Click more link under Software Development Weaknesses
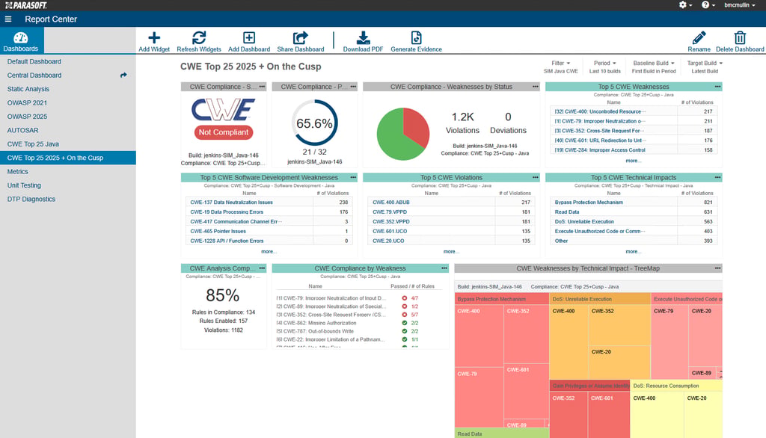The width and height of the screenshot is (766, 438). pyautogui.click(x=269, y=251)
